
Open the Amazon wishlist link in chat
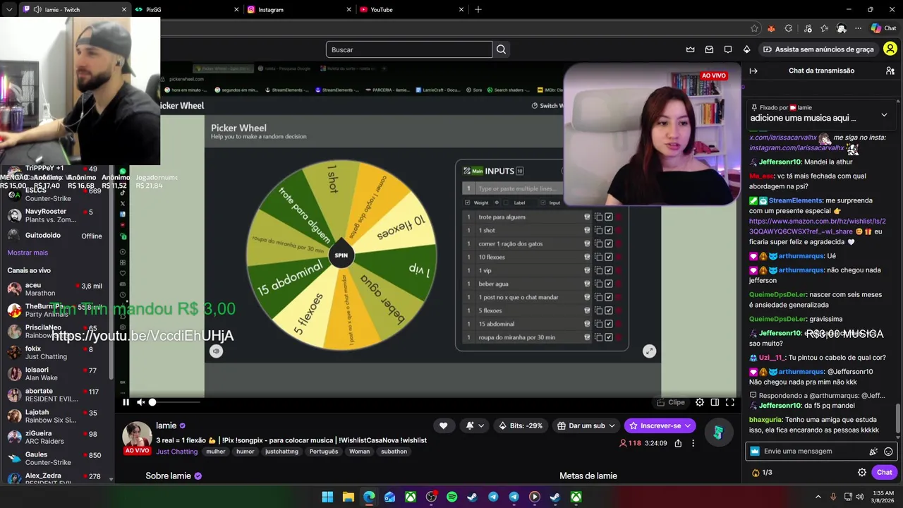click(x=817, y=226)
